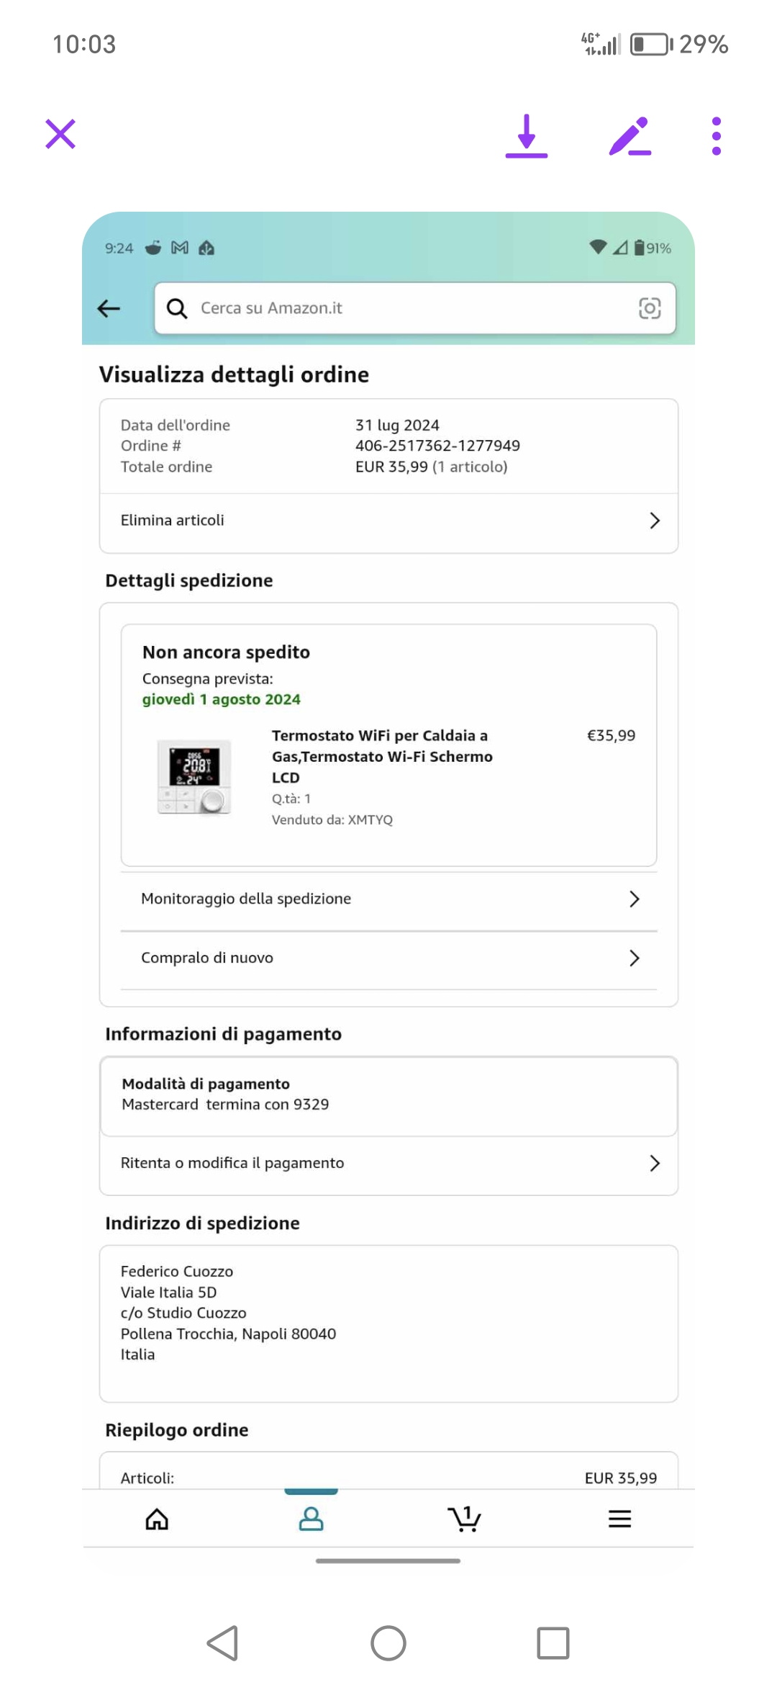Tap the Amazon home tab icon
Image resolution: width=777 pixels, height=1685 pixels.
(157, 1519)
